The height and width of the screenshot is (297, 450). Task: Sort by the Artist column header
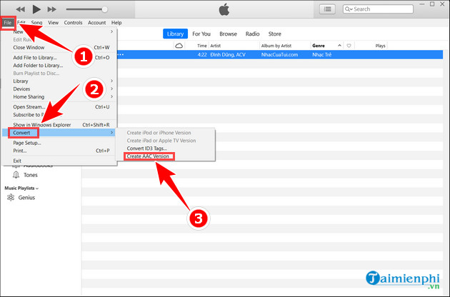[216, 46]
